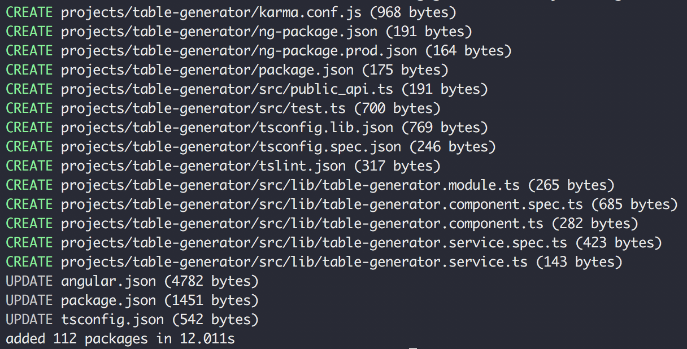Click the 'added 112 packages' output line

120,339
